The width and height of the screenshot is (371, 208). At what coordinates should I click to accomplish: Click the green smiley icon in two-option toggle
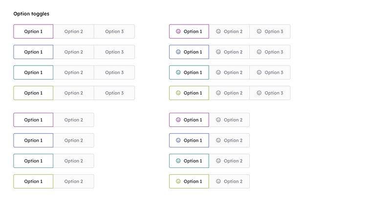(178, 181)
